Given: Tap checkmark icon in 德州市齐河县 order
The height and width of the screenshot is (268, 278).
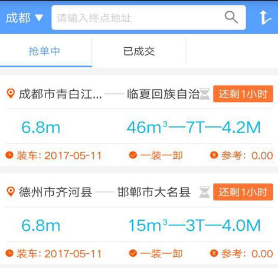Looking at the screenshot, I should coord(133,253).
